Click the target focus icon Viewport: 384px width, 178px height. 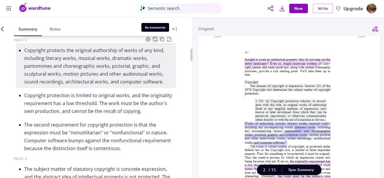148,39
